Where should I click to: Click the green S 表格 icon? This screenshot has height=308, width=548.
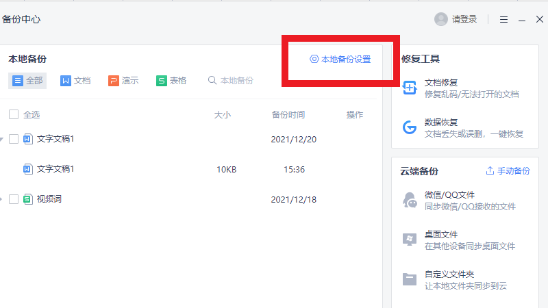pyautogui.click(x=161, y=81)
